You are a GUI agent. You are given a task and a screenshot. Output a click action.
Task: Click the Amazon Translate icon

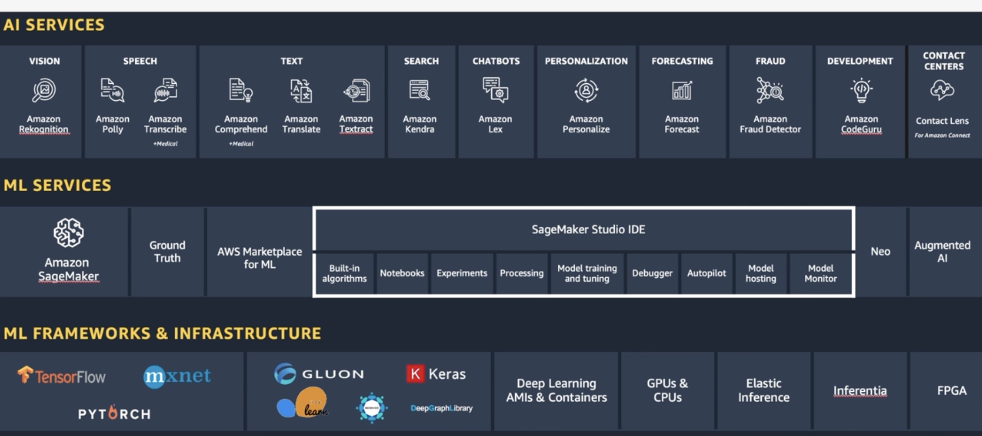(x=301, y=91)
